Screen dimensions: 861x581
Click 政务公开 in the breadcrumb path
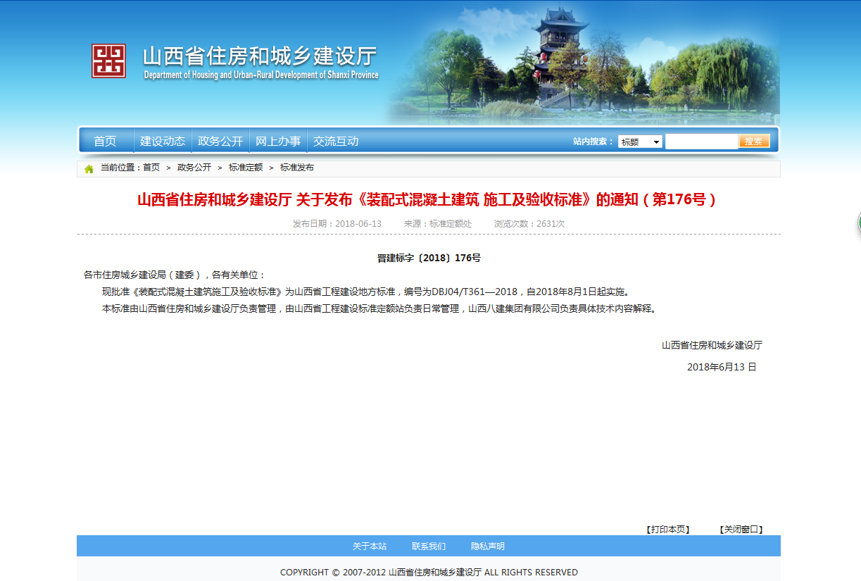(194, 168)
